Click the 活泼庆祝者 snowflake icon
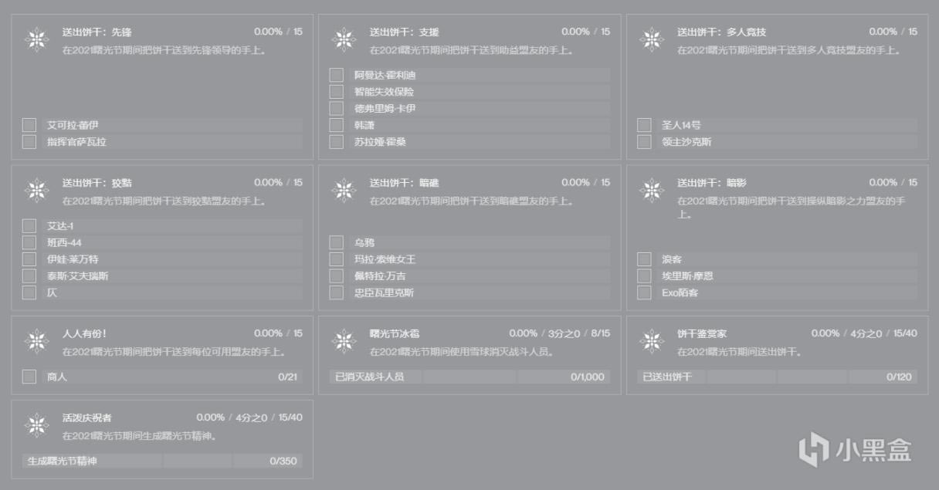939x490 pixels. (x=36, y=425)
